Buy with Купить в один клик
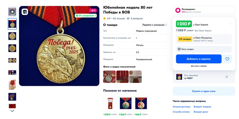 pyautogui.click(x=204, y=91)
